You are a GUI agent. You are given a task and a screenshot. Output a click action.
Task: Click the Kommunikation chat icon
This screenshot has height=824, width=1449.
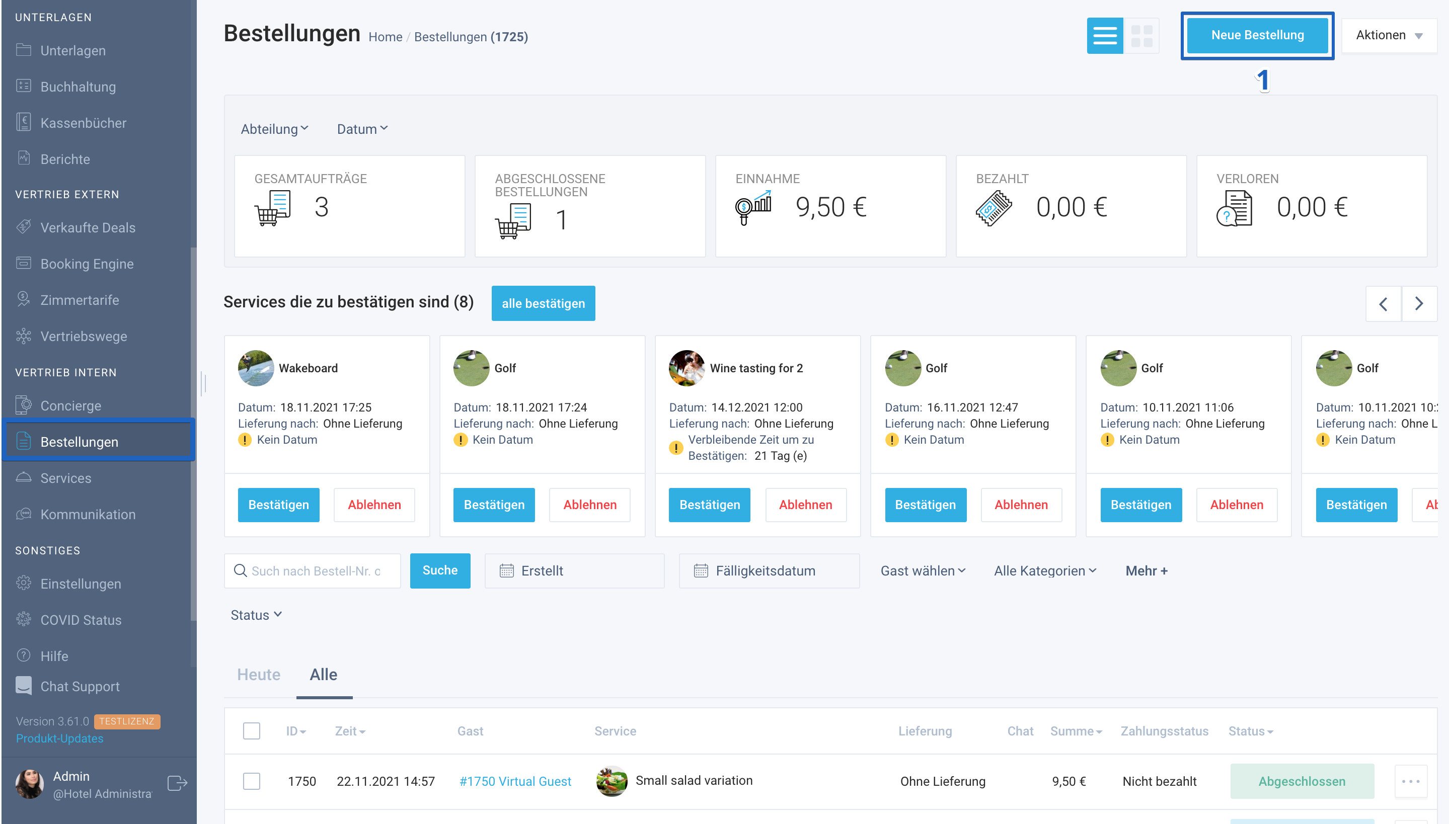tap(23, 514)
